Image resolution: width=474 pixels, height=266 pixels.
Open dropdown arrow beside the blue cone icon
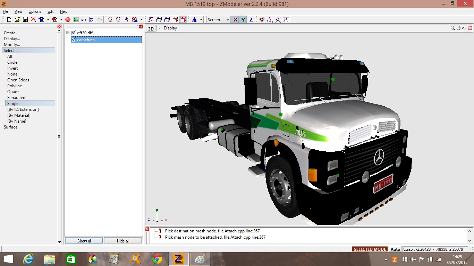click(x=201, y=20)
